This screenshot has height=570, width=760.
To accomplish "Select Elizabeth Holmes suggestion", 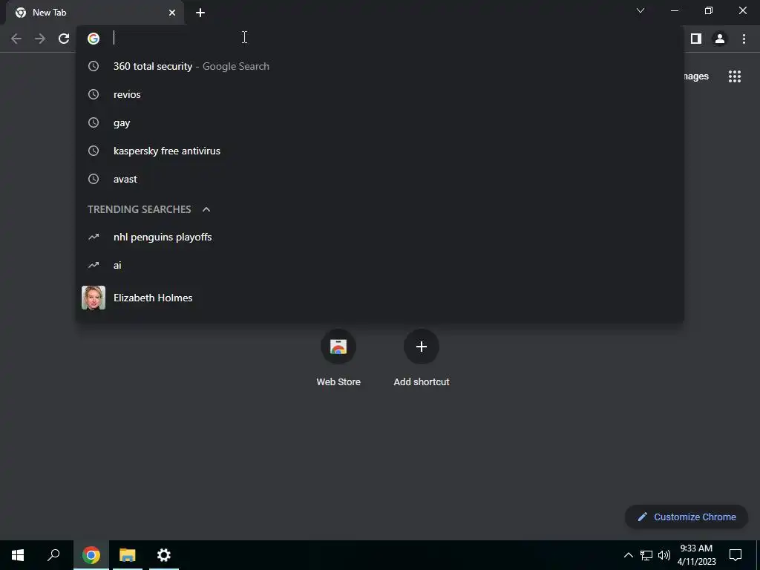I will pos(380,298).
